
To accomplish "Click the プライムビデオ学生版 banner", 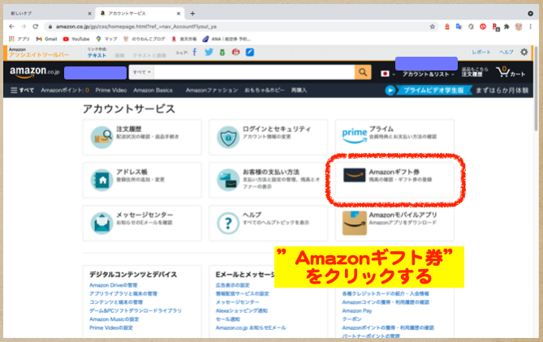I will [x=457, y=90].
